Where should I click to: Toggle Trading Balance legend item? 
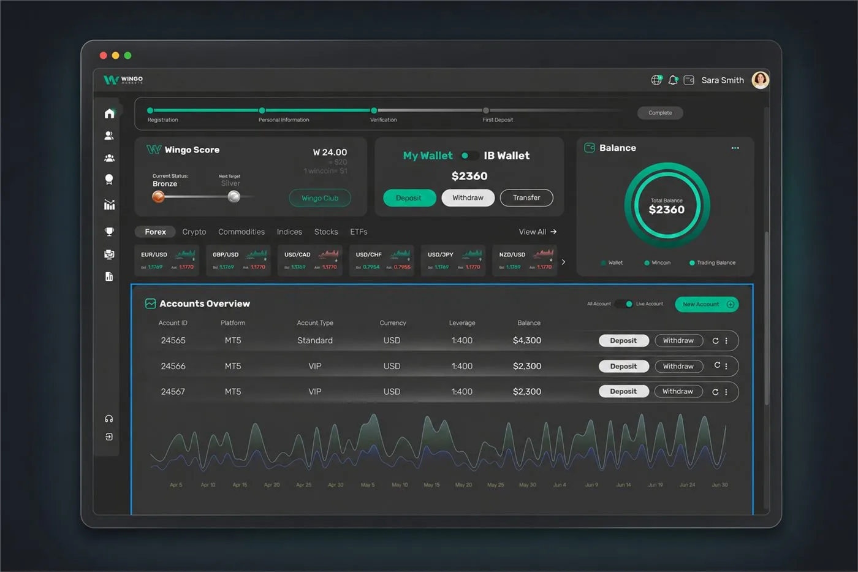pyautogui.click(x=712, y=263)
